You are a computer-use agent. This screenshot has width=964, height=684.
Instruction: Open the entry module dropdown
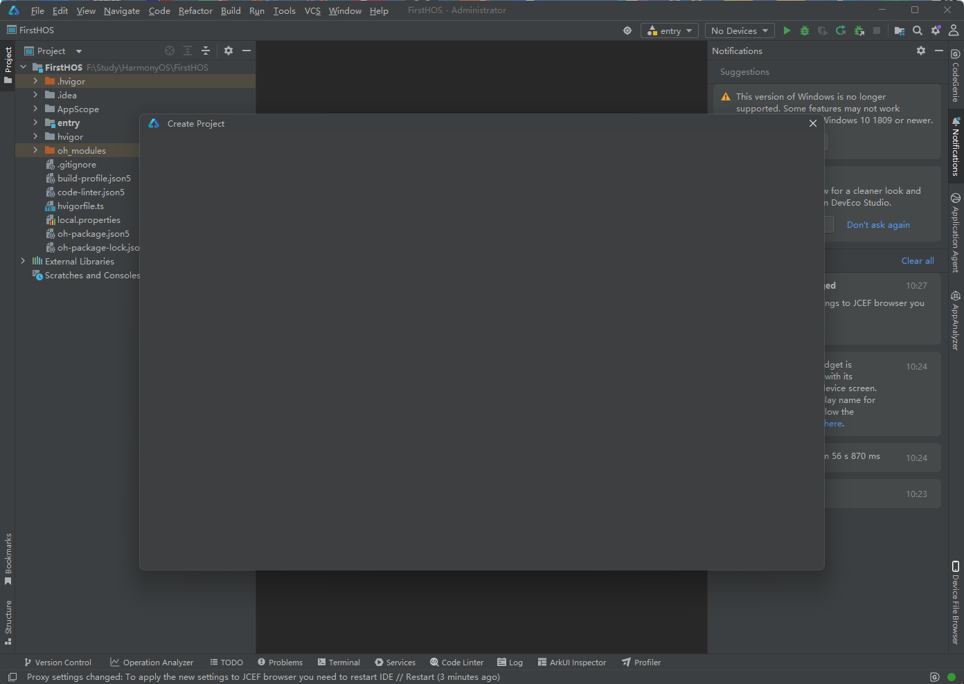(670, 30)
